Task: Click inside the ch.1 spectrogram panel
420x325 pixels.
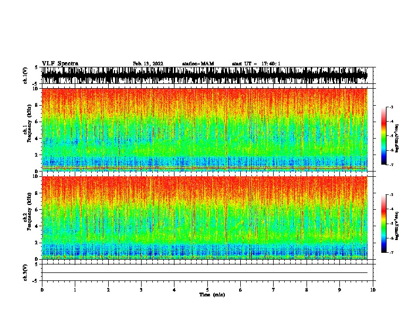Action: click(204, 130)
